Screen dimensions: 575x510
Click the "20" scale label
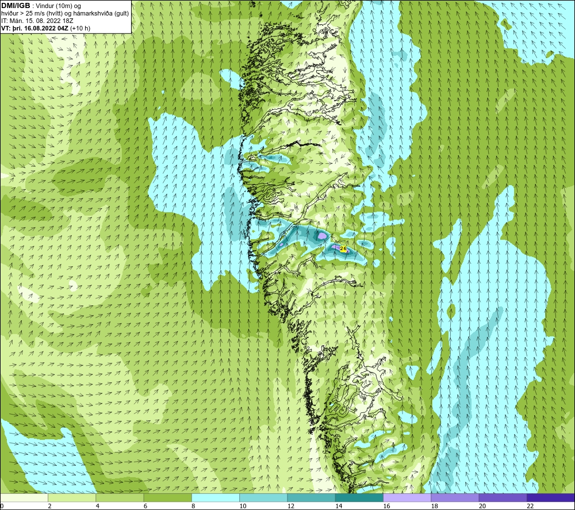[482, 506]
